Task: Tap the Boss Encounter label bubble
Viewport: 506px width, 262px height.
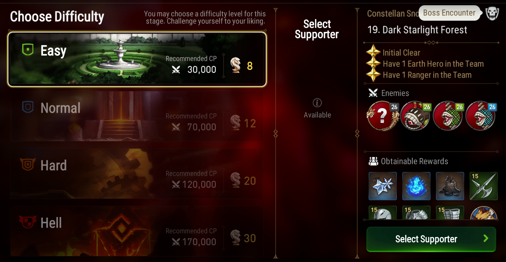Action: tap(449, 13)
